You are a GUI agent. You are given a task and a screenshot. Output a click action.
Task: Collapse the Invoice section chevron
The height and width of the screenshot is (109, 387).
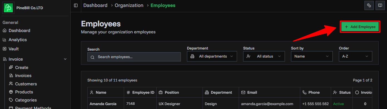click(65, 59)
